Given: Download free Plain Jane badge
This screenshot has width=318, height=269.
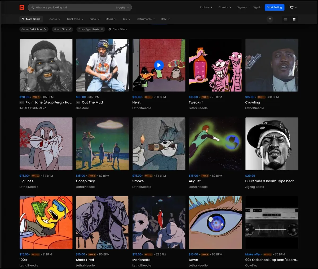Looking at the screenshot, I should 36,97.
